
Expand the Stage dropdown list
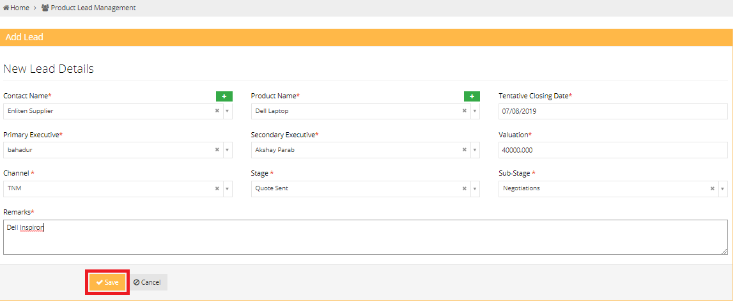(475, 189)
